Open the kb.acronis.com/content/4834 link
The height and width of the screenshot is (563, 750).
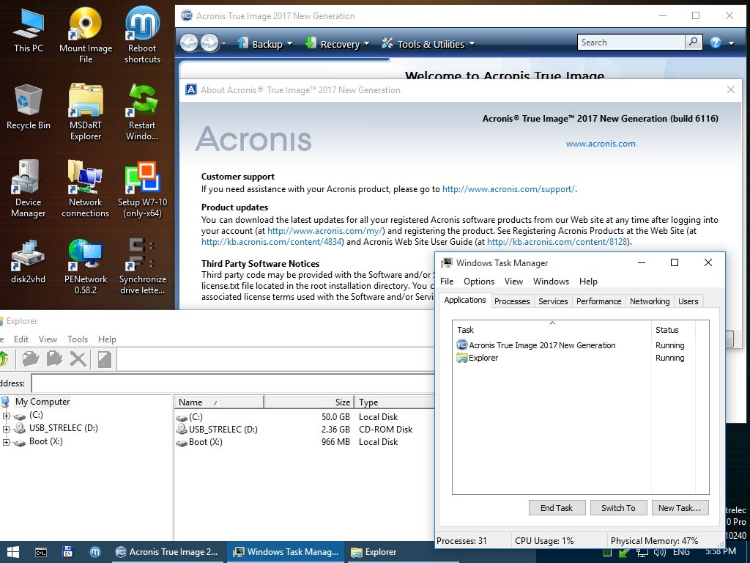[271, 242]
